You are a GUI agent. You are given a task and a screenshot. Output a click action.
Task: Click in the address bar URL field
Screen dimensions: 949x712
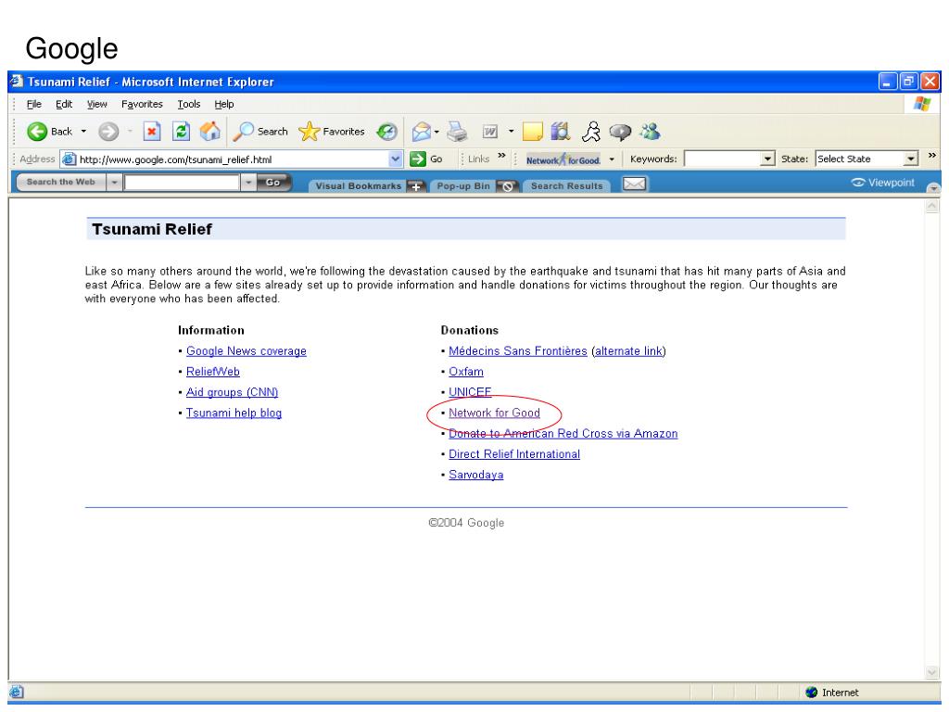click(233, 159)
